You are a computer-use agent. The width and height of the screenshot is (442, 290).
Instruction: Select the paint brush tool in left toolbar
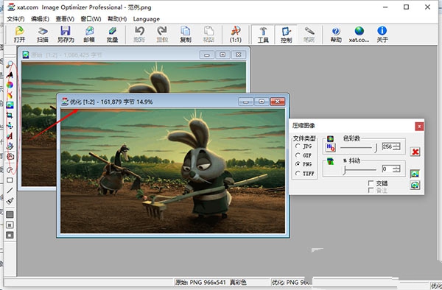pyautogui.click(x=10, y=201)
